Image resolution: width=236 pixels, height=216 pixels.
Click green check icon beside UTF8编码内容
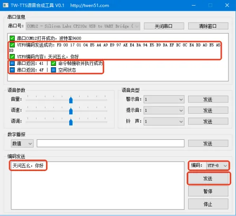(x=12, y=56)
